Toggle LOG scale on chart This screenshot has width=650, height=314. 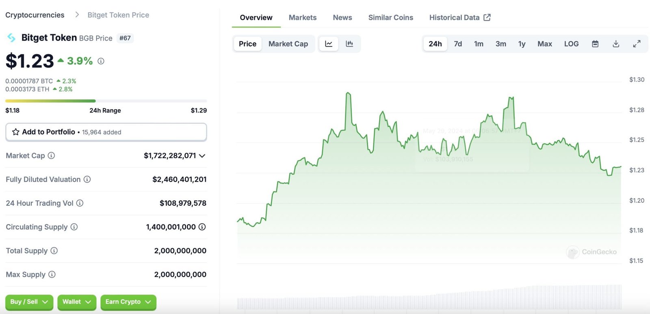click(571, 44)
